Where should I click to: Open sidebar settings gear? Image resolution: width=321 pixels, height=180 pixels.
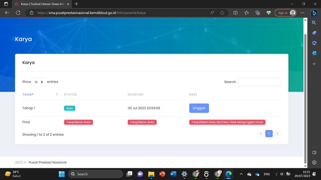pos(314,162)
